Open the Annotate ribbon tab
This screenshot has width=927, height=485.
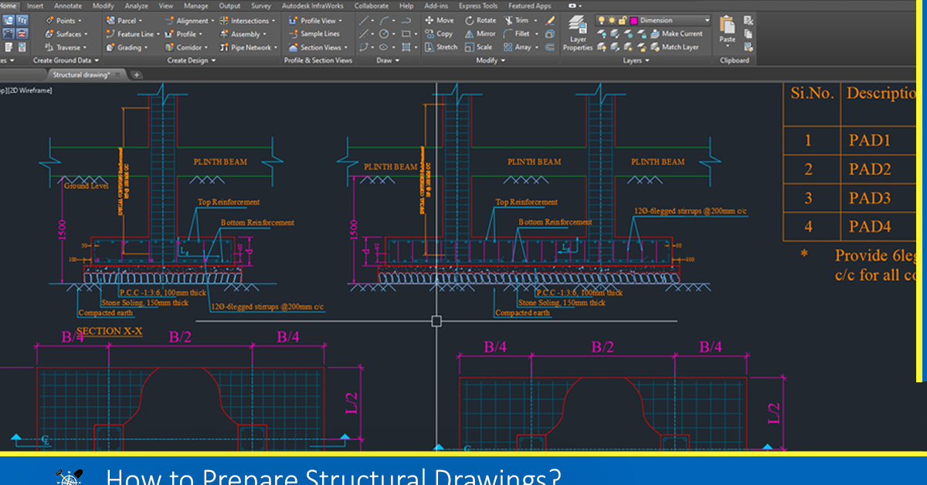click(68, 5)
